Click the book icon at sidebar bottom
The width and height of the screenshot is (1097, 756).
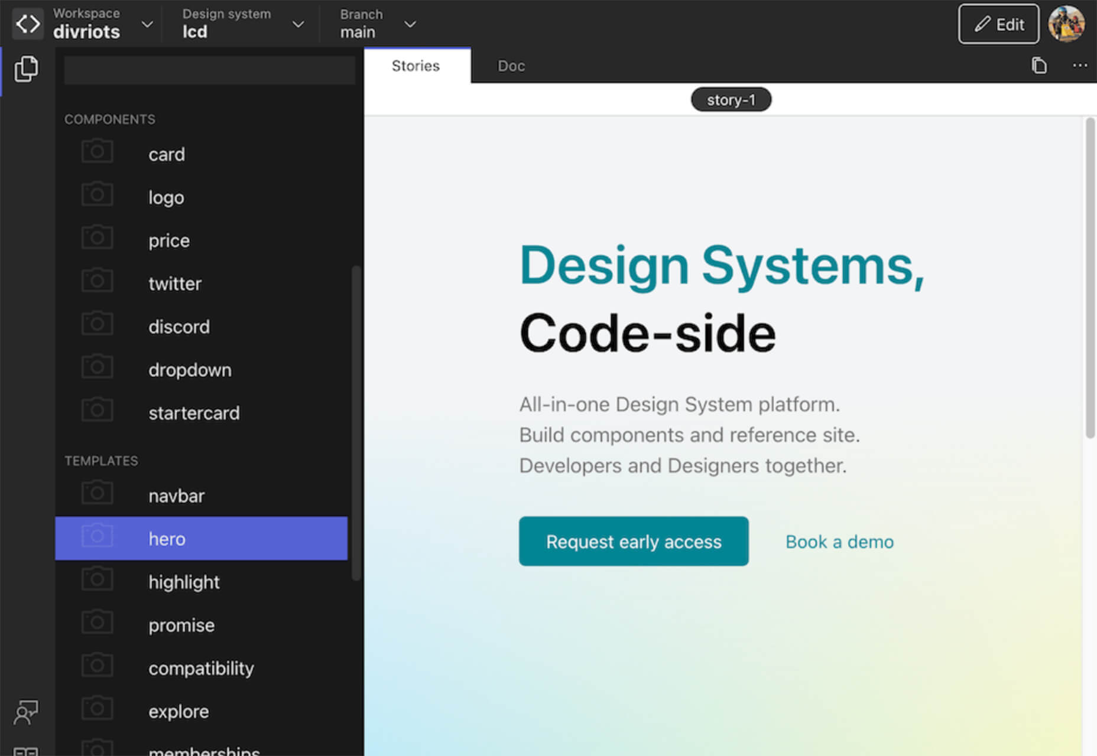(26, 751)
